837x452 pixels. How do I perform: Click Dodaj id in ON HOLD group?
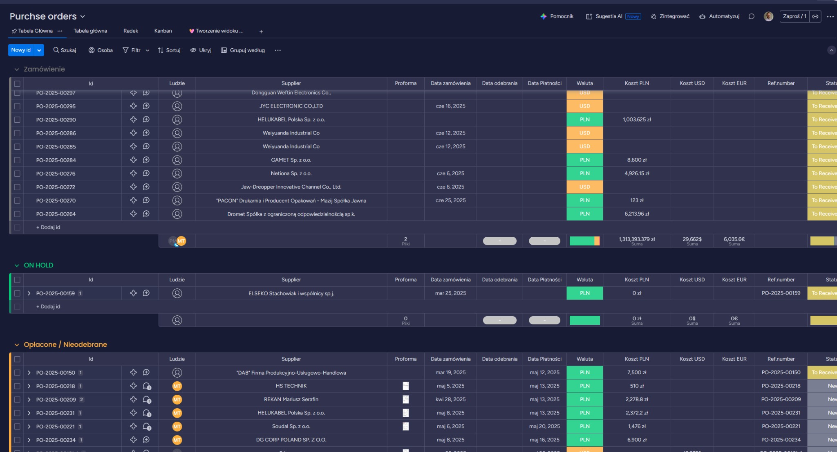click(48, 306)
